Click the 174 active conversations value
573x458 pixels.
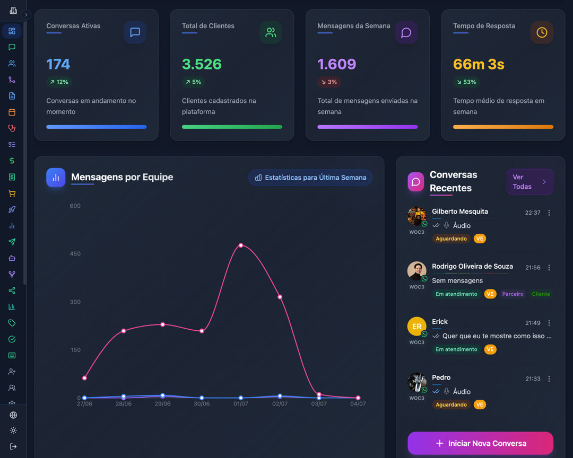click(x=58, y=64)
